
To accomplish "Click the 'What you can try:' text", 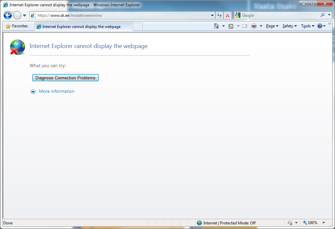I will tap(48, 66).
